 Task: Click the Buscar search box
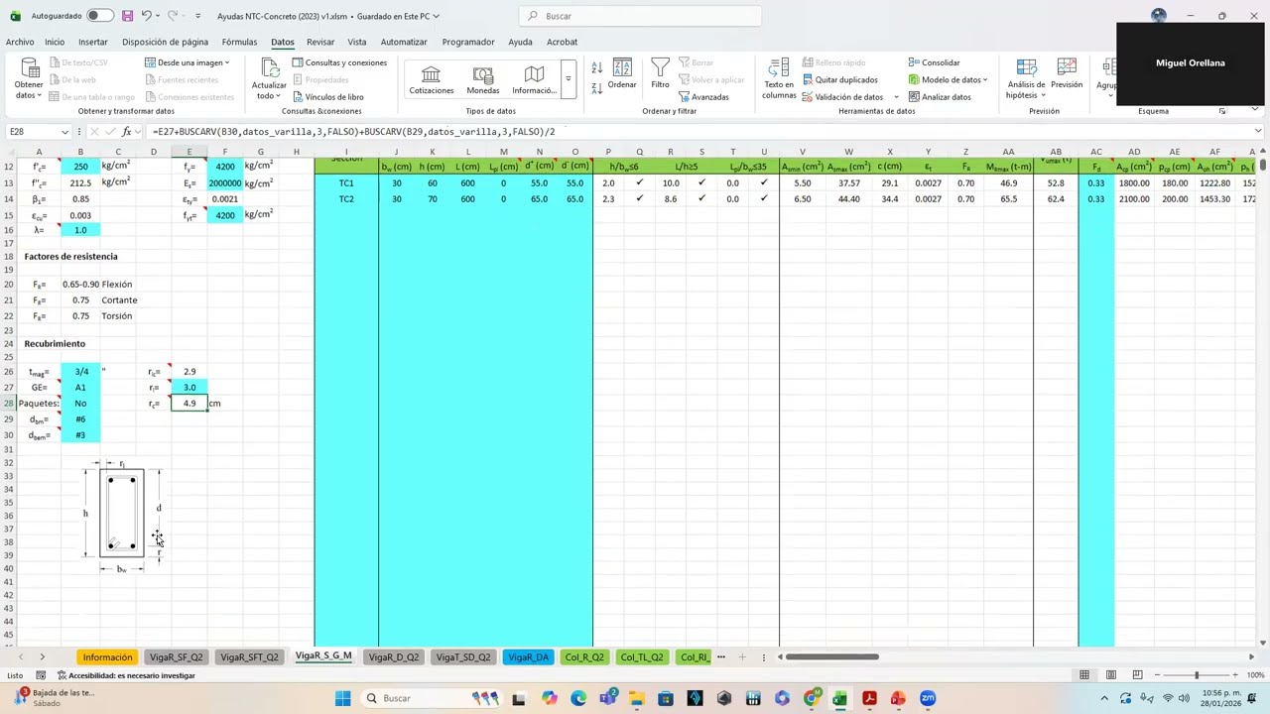tap(640, 16)
